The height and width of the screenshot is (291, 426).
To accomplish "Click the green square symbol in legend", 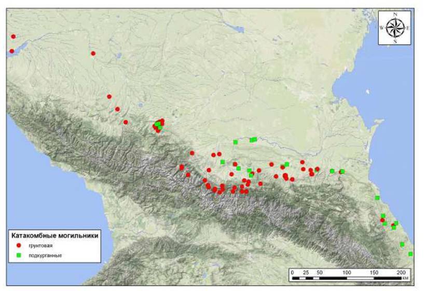I will [x=19, y=255].
